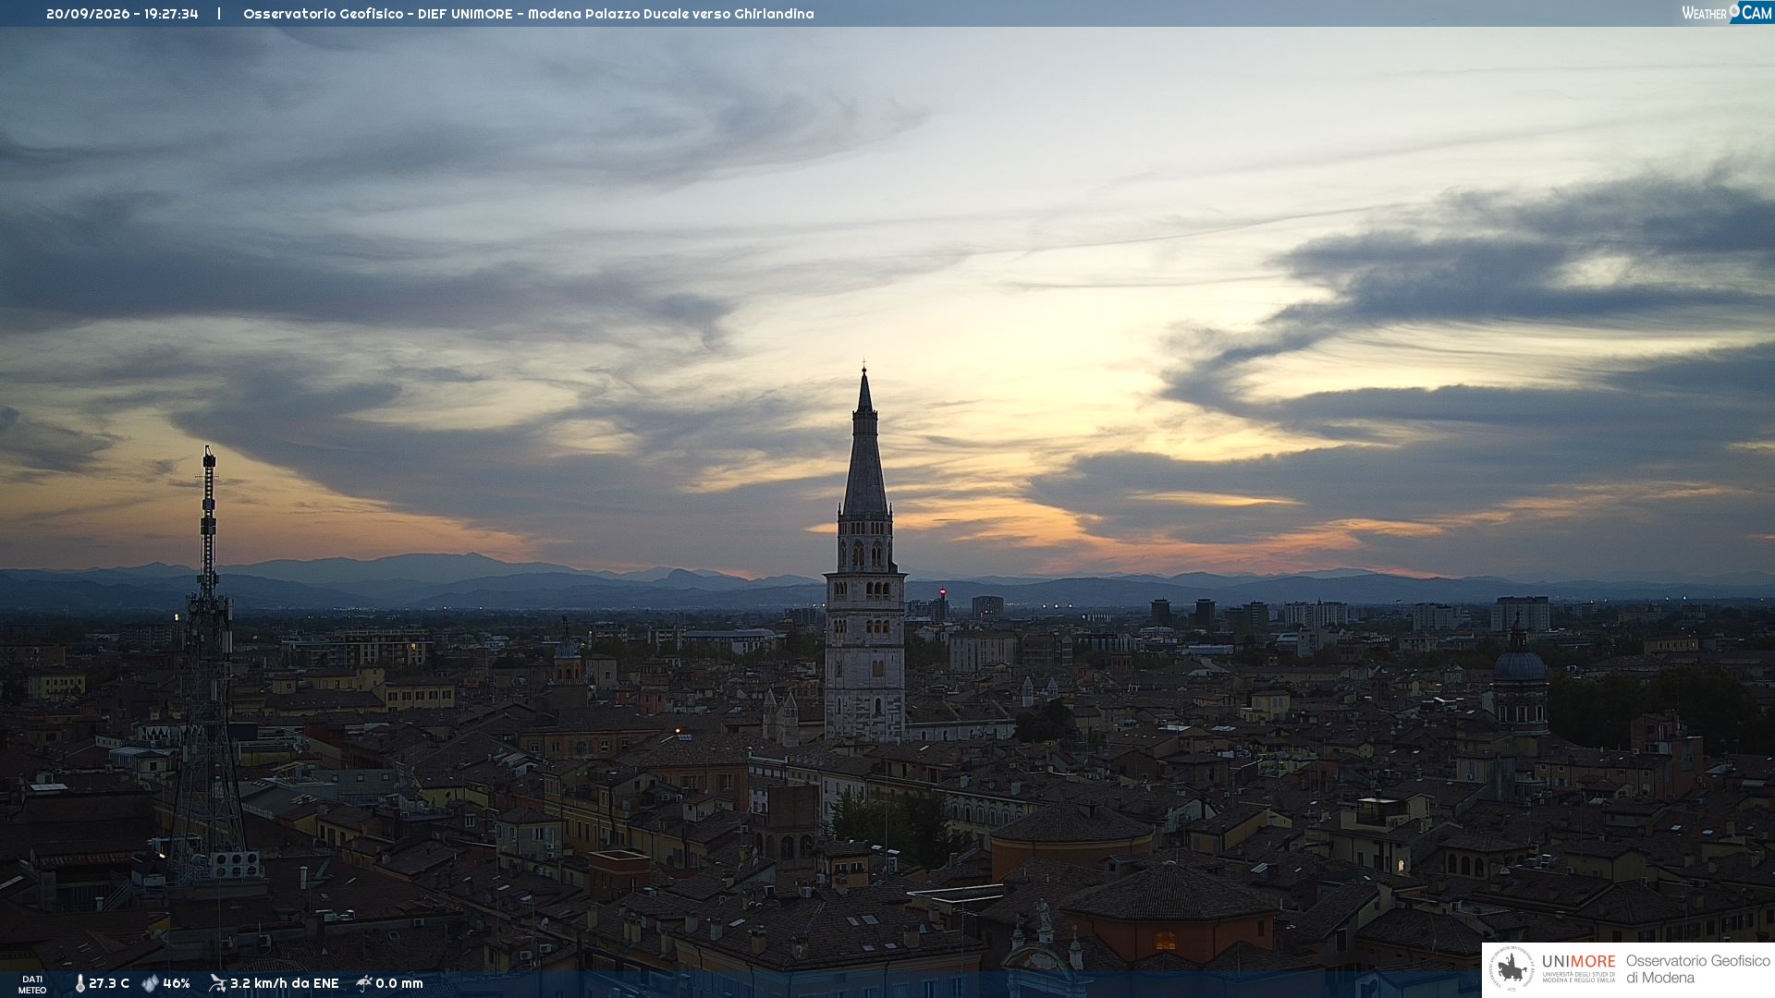
Task: Click the 20/09/2026 date stamp
Action: (88, 14)
